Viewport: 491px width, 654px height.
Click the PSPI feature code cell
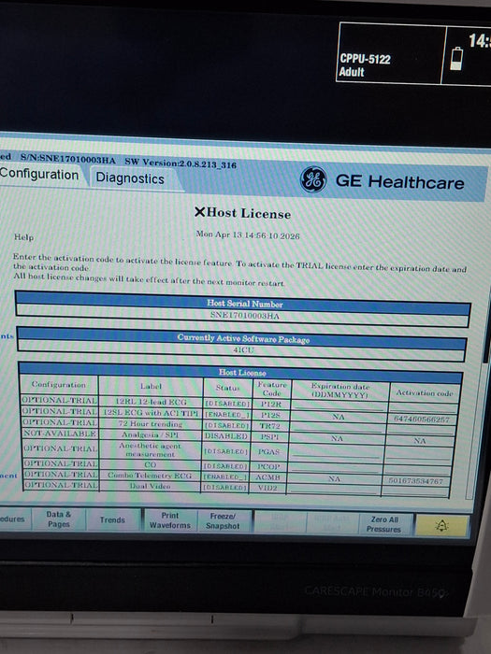[269, 436]
